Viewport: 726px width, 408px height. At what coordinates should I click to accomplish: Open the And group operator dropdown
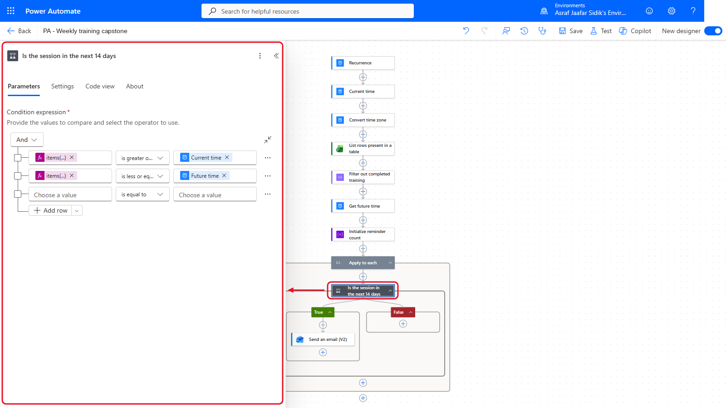coord(27,140)
